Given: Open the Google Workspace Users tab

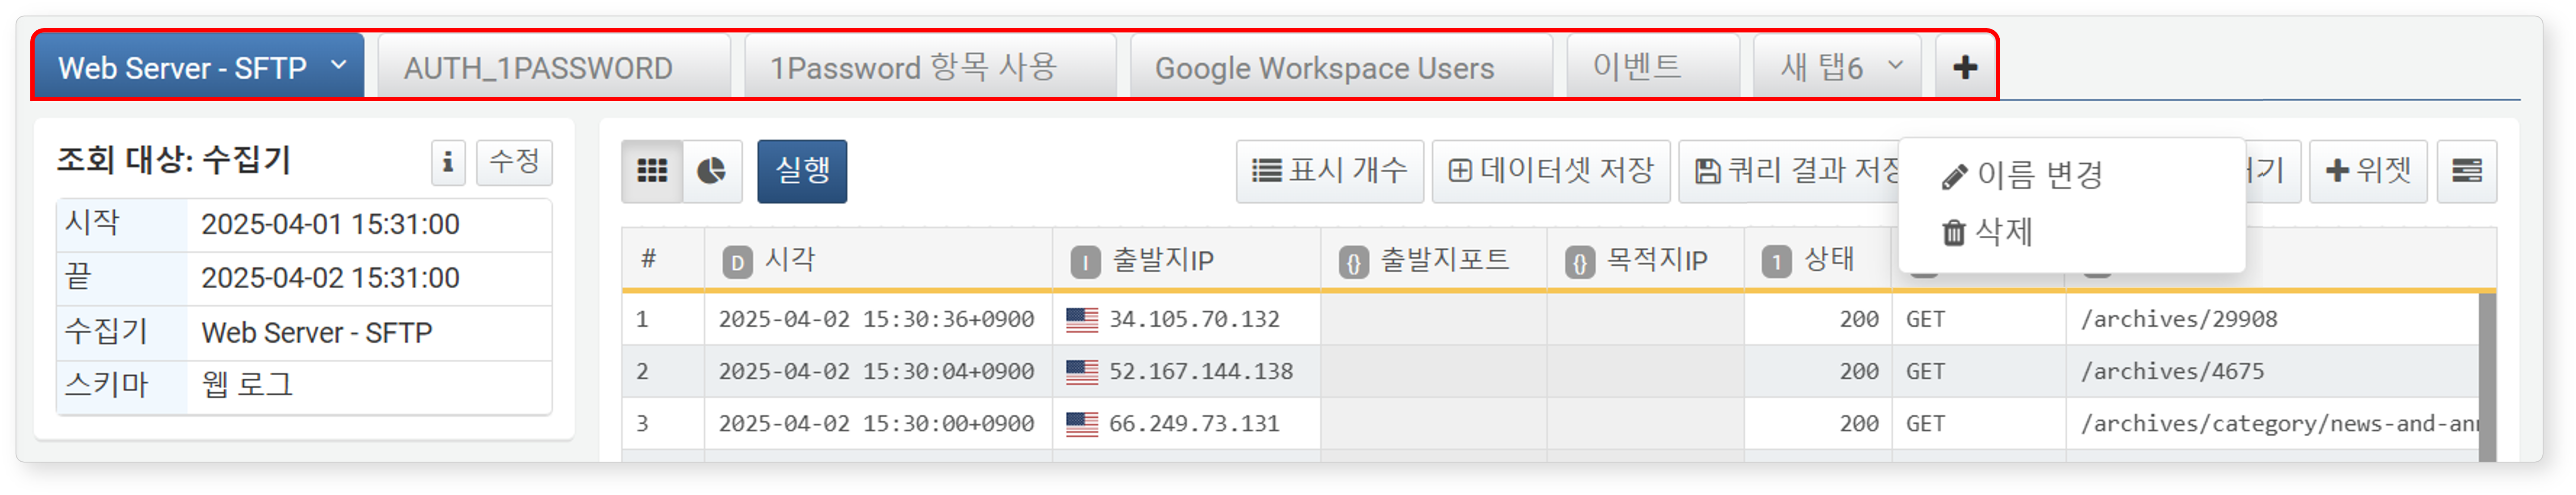Looking at the screenshot, I should [1341, 68].
